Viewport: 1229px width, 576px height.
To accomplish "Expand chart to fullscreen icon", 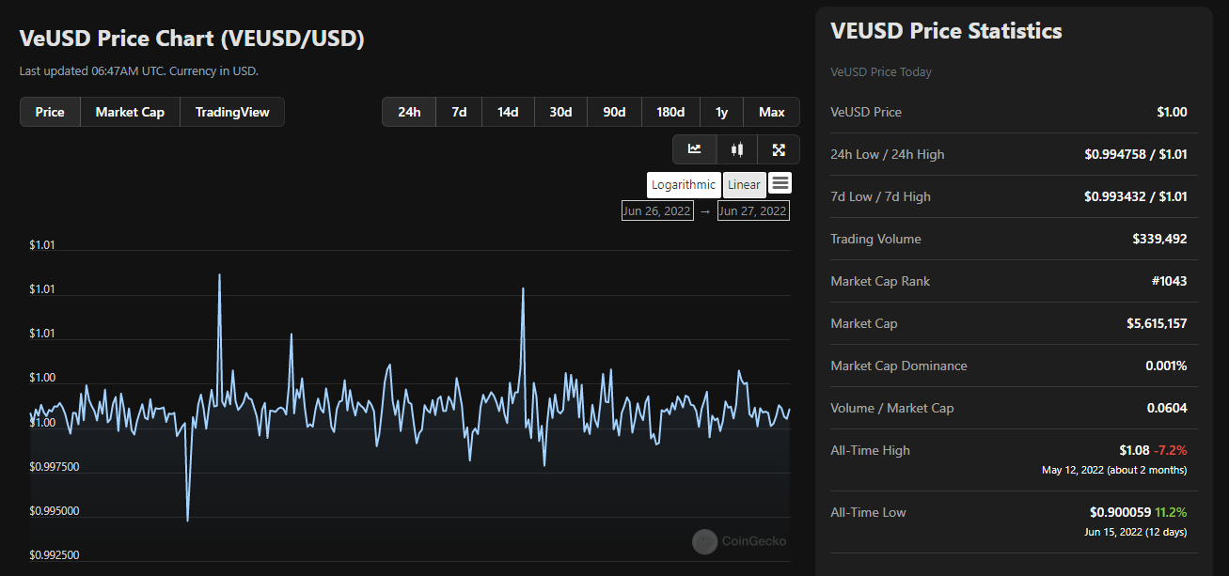I will [779, 149].
